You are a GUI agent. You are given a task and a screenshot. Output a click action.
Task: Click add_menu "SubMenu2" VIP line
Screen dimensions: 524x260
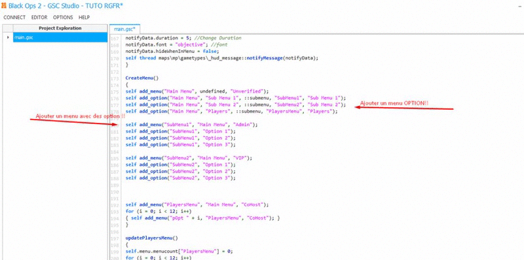pos(189,158)
